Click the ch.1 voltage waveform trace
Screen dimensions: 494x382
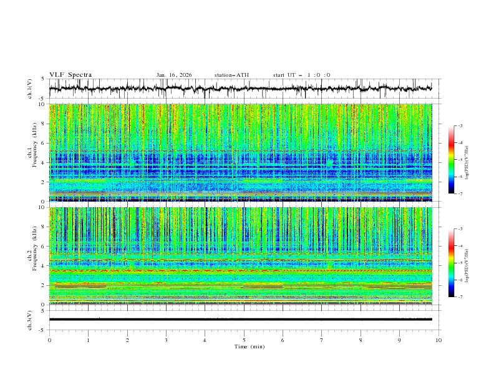(240, 89)
